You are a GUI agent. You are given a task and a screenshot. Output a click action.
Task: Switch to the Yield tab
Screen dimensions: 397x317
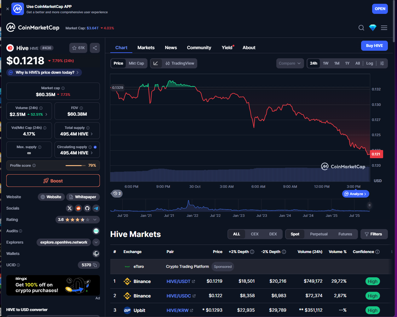(227, 48)
